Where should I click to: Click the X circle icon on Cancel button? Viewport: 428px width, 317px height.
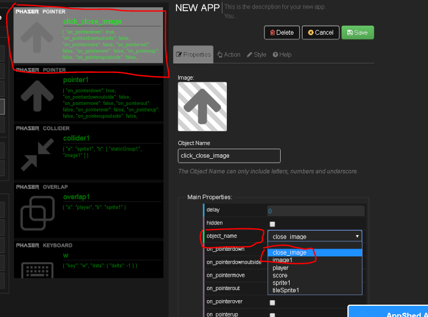click(x=310, y=33)
